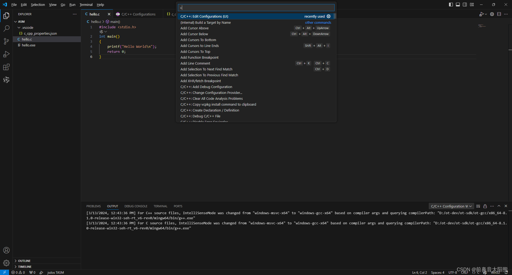Close the bottom panel
This screenshot has height=275, width=512.
[506, 206]
